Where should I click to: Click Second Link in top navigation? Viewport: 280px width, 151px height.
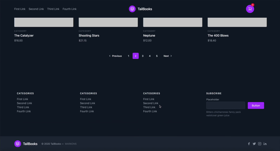click(36, 9)
